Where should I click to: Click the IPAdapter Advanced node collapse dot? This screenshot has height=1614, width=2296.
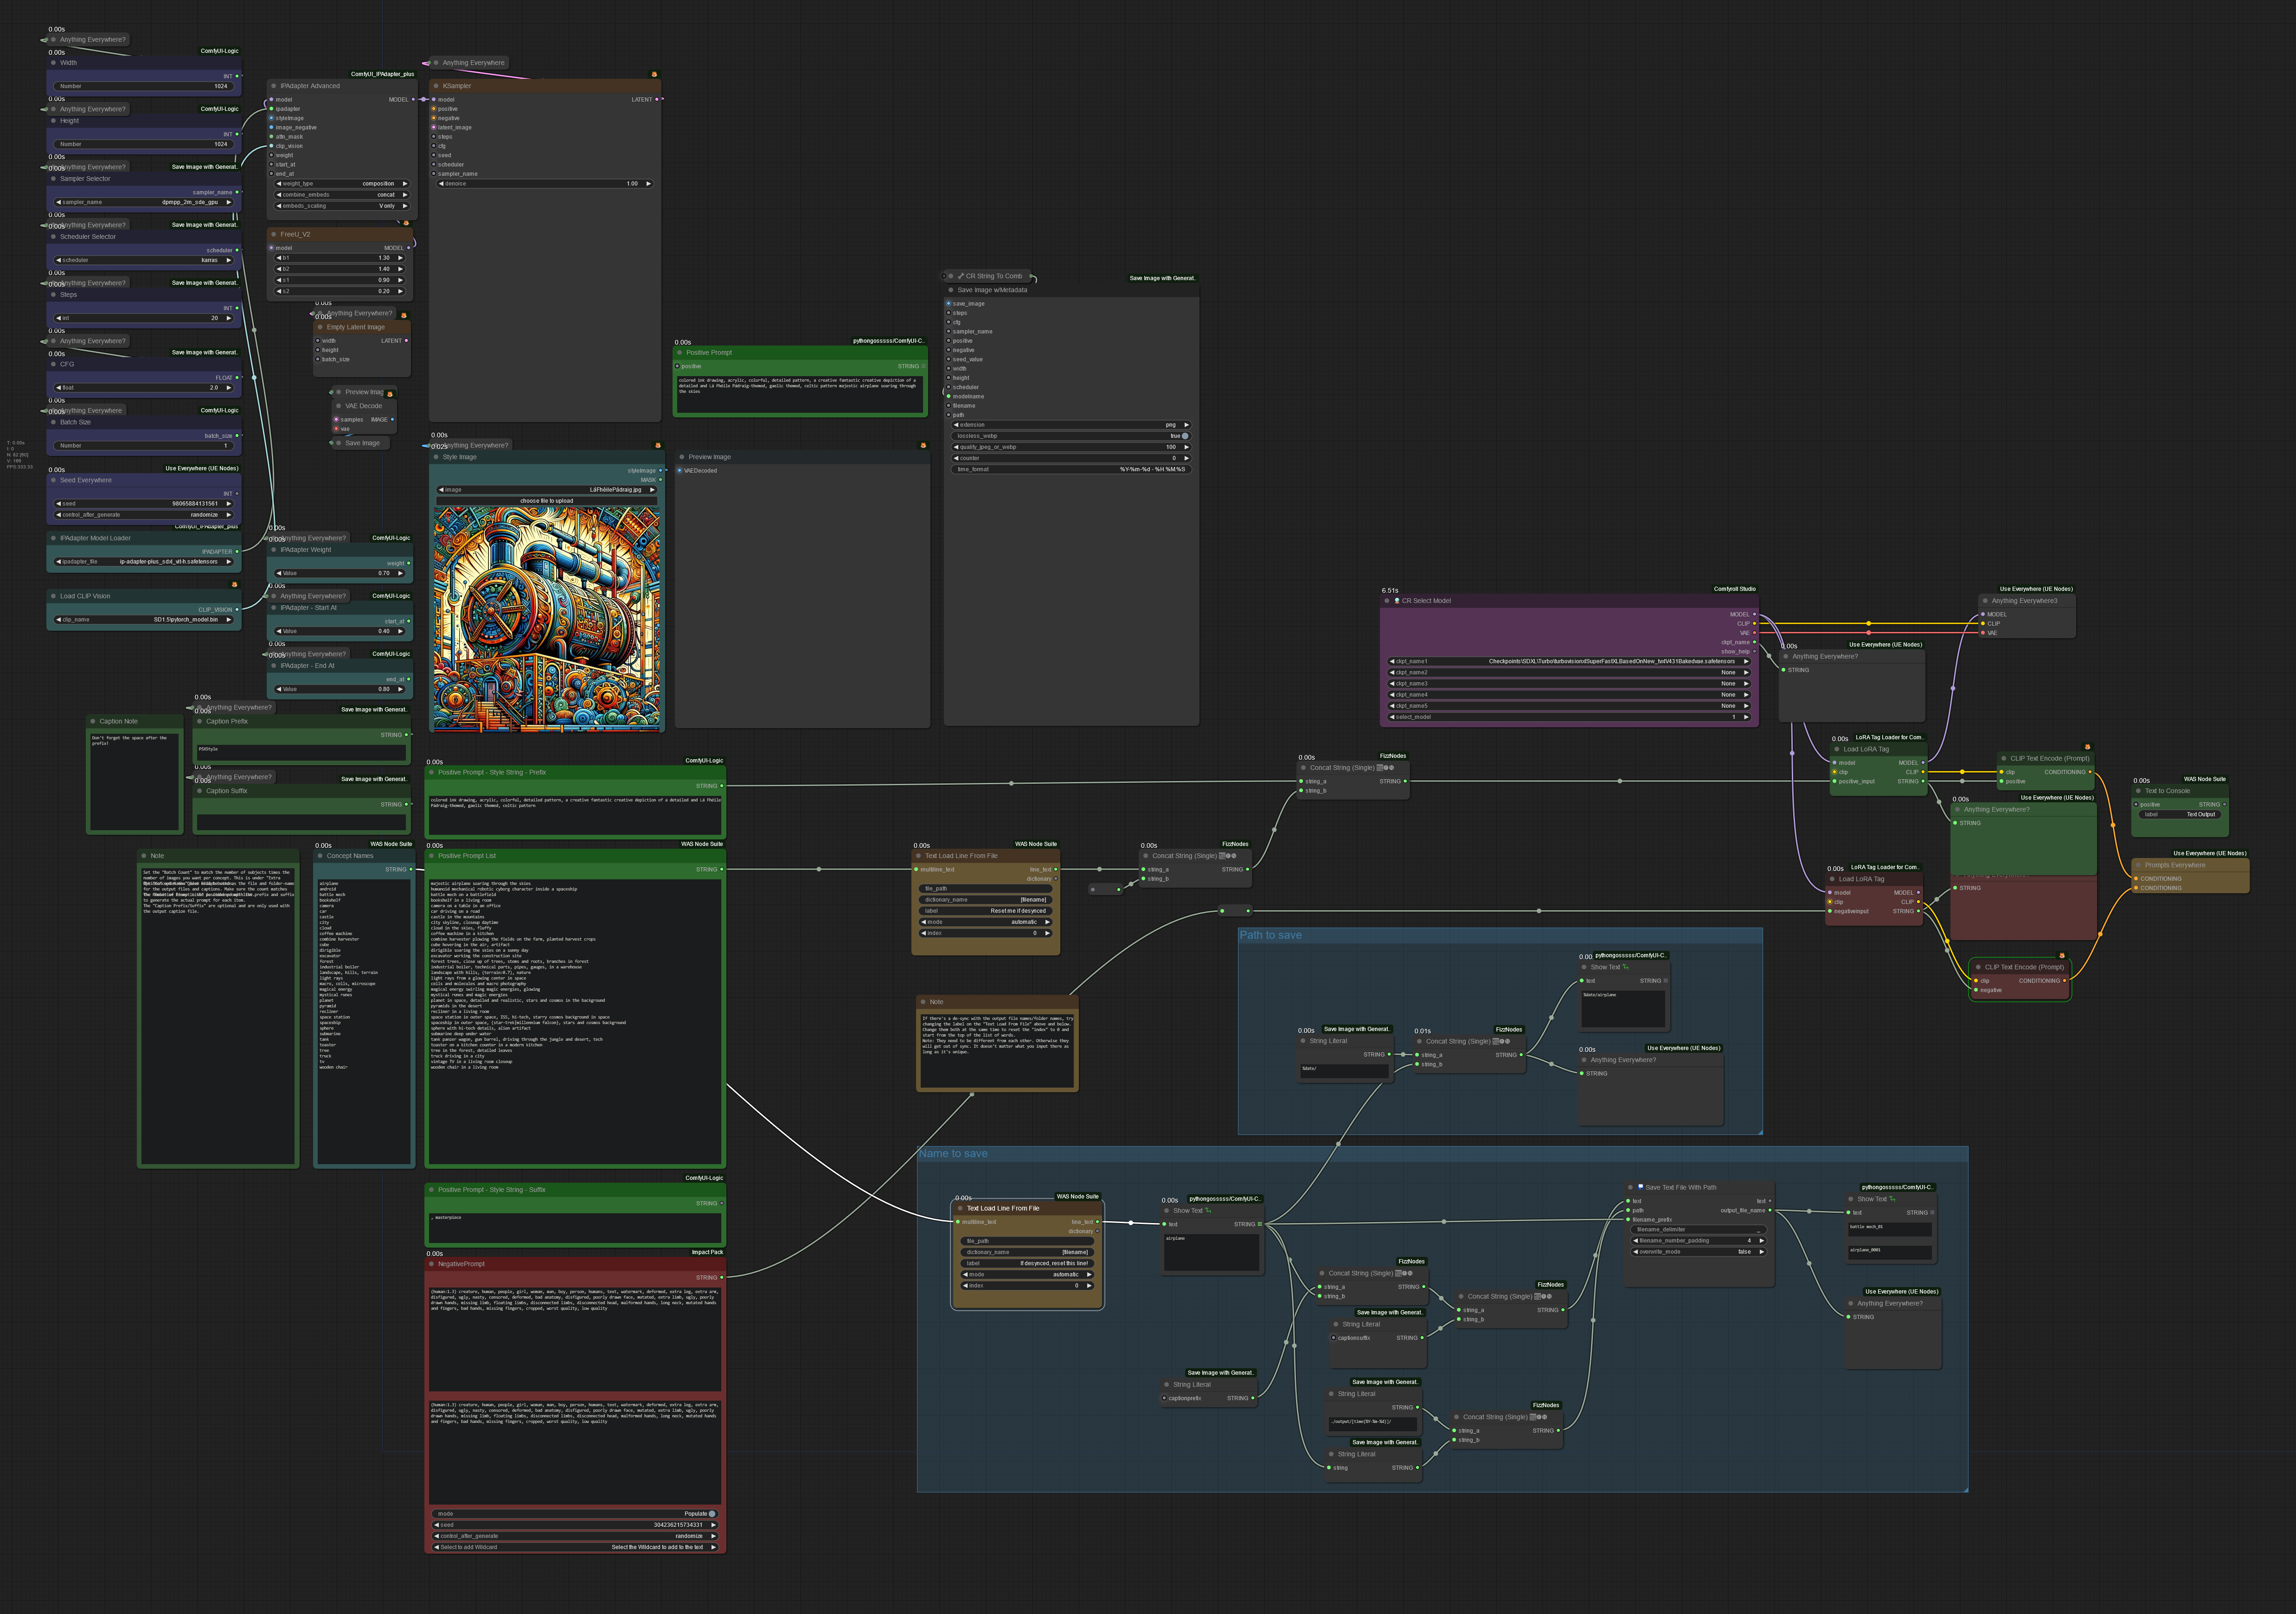pos(274,86)
